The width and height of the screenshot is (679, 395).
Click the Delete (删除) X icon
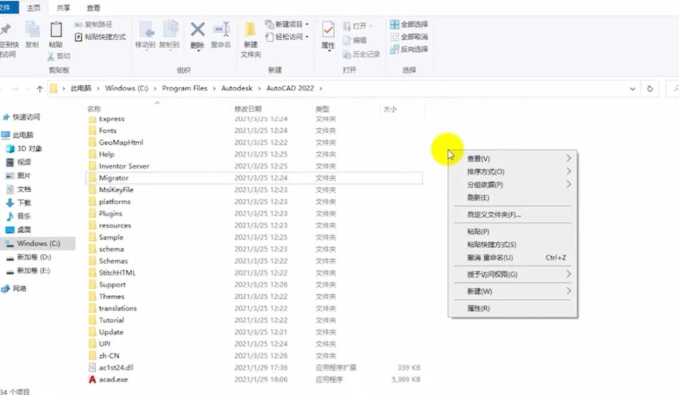click(197, 30)
